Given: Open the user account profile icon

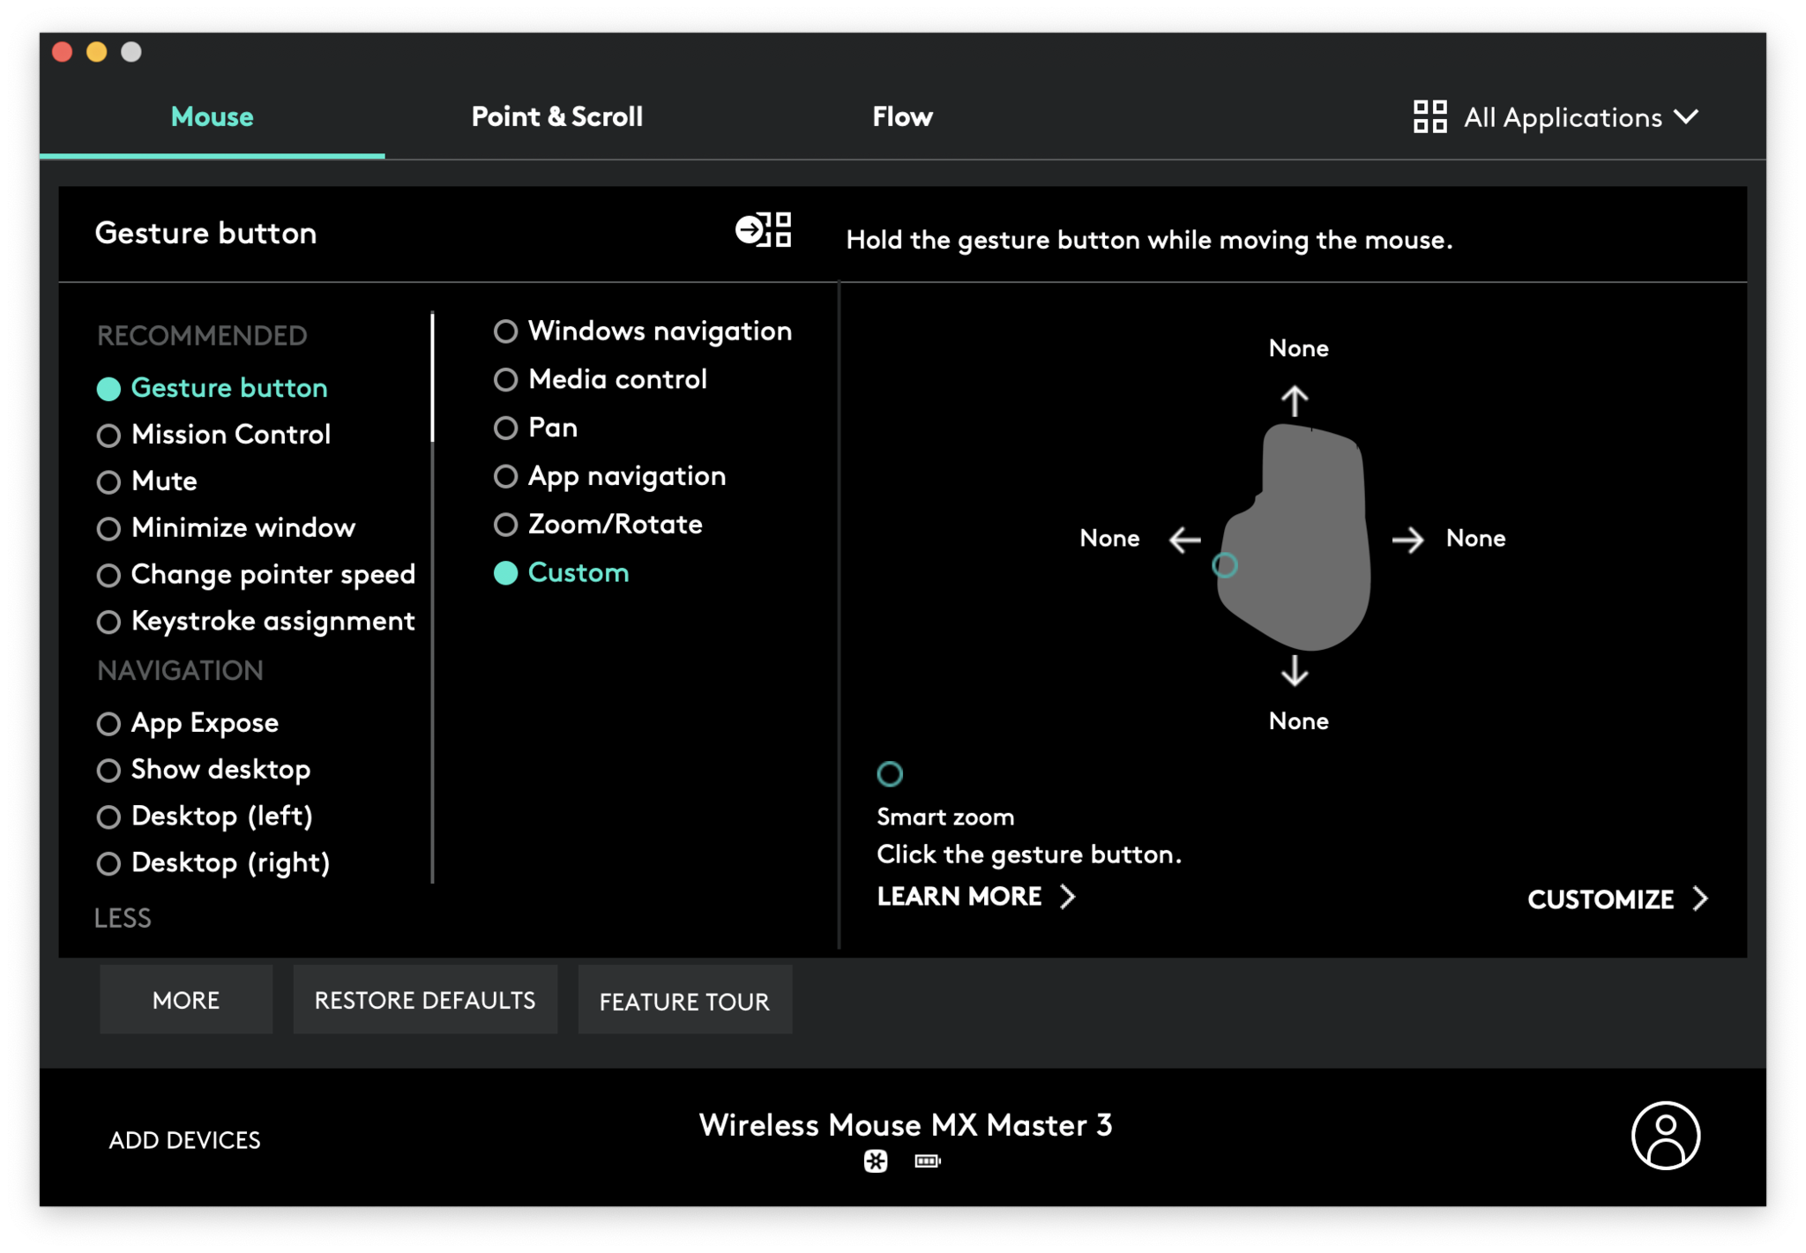Looking at the screenshot, I should click(1665, 1136).
